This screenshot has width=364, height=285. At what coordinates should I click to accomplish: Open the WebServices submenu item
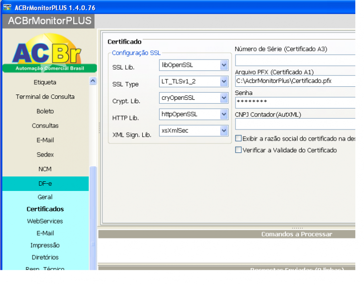[x=45, y=221]
